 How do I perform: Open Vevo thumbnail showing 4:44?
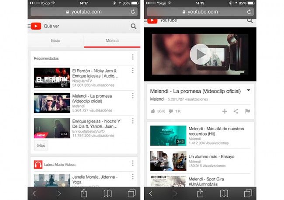pyautogui.click(x=52, y=128)
